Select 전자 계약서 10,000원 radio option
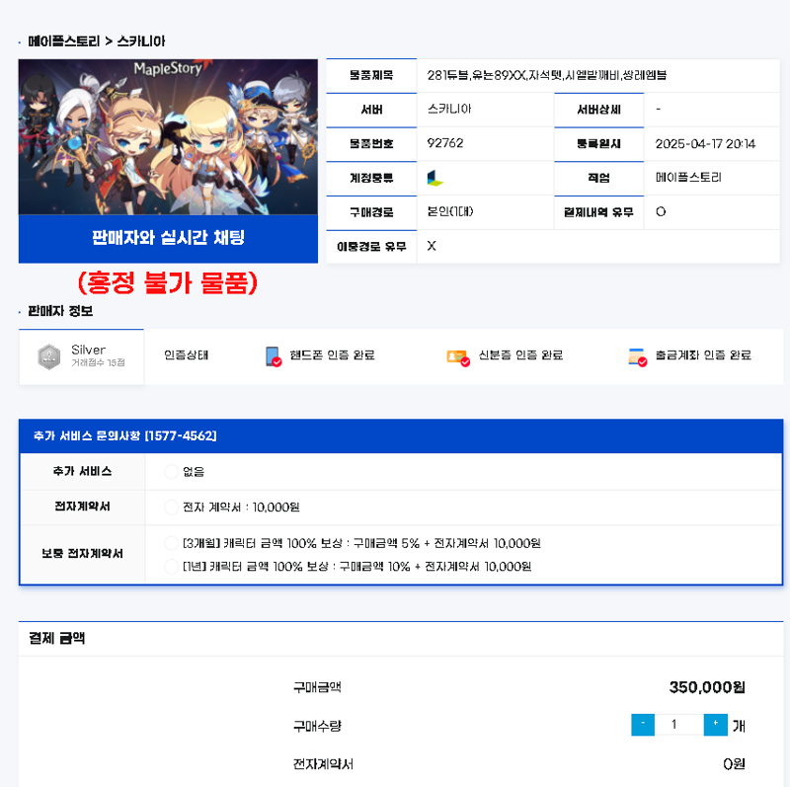 tap(171, 507)
